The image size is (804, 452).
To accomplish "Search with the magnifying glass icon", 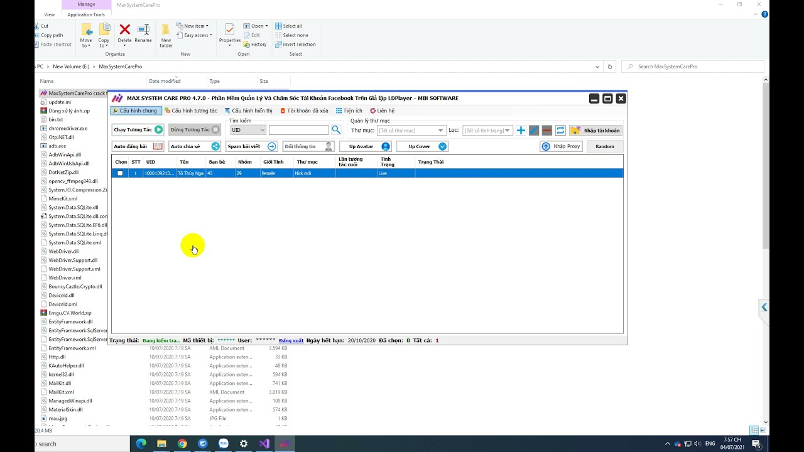I will (336, 130).
